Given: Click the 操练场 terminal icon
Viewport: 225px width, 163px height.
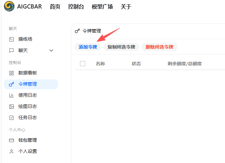Looking at the screenshot, I should (x=12, y=39).
